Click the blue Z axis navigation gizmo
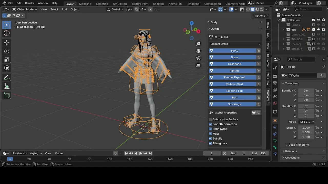Viewport: 328px width, 184px height. click(x=191, y=23)
